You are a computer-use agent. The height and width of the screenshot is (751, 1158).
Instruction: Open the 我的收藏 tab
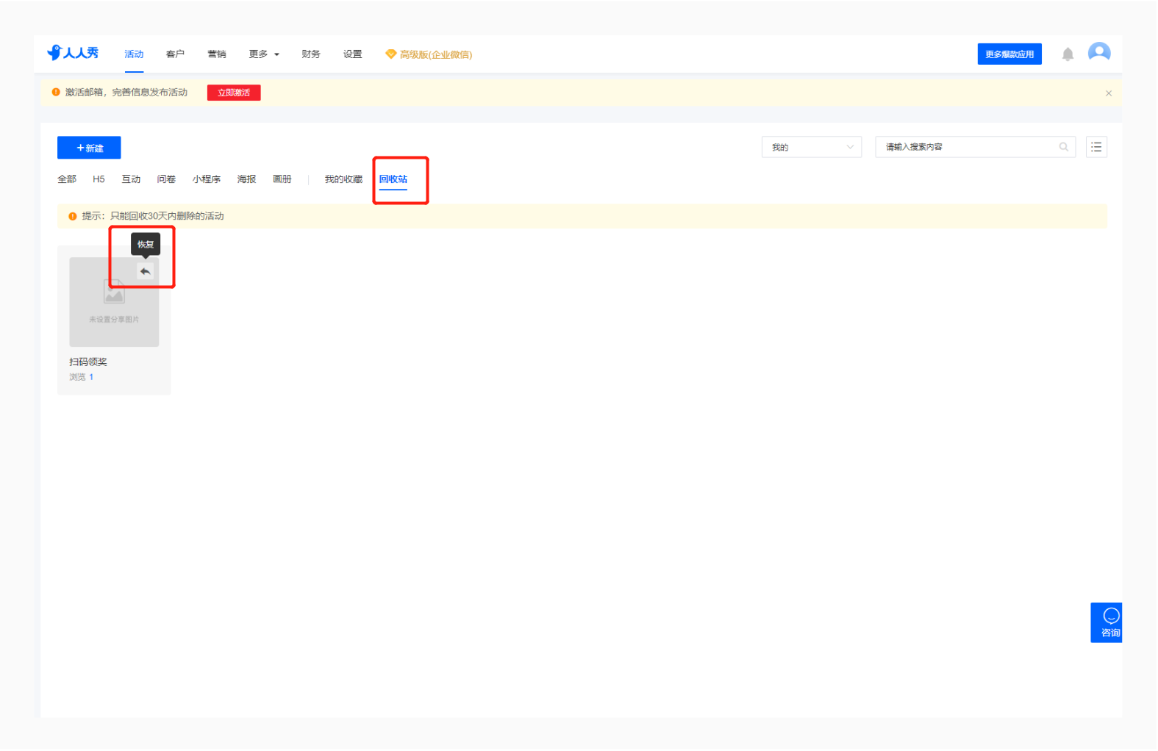click(x=343, y=179)
